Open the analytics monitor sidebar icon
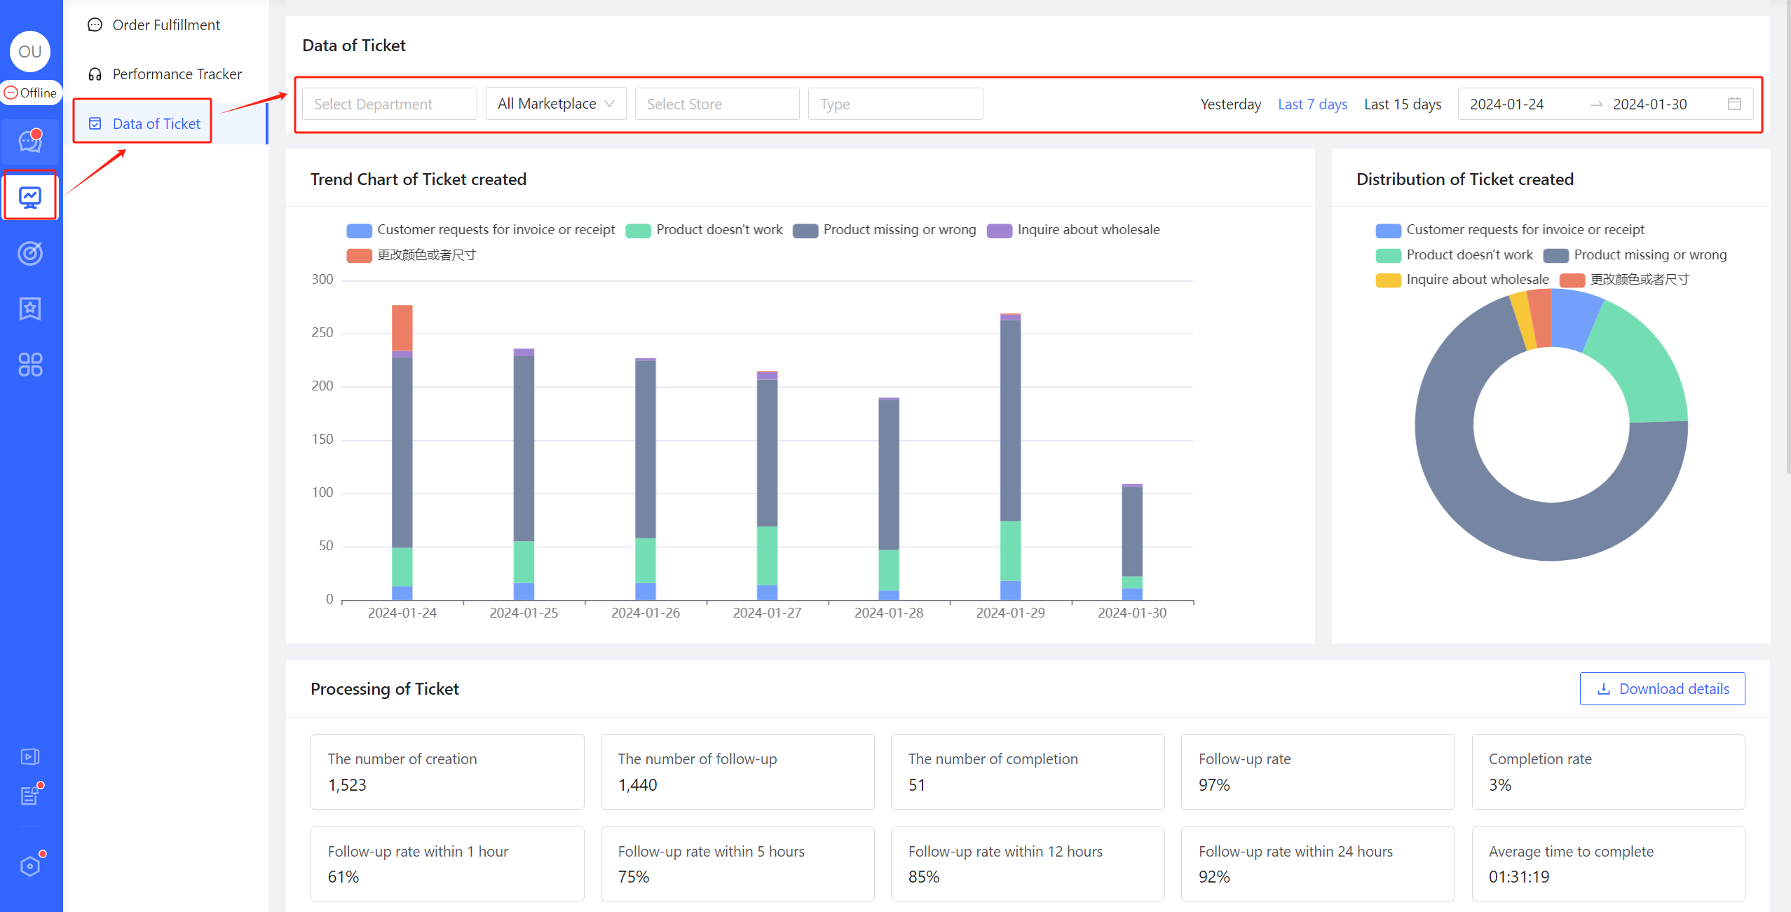Image resolution: width=1791 pixels, height=912 pixels. [30, 197]
